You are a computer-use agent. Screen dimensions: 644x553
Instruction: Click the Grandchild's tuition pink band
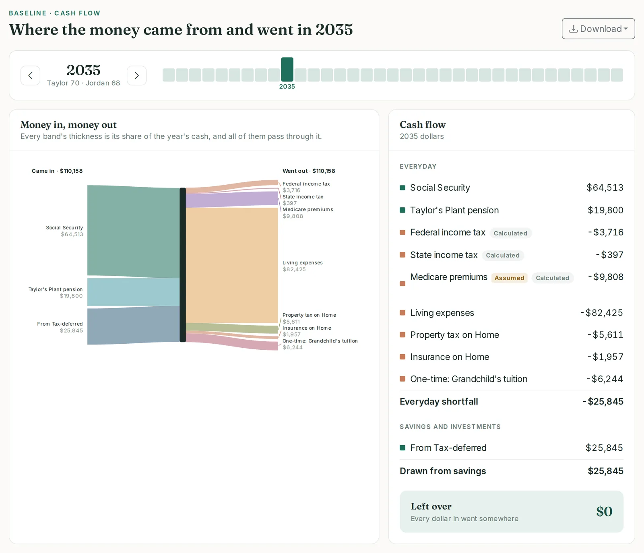click(232, 342)
